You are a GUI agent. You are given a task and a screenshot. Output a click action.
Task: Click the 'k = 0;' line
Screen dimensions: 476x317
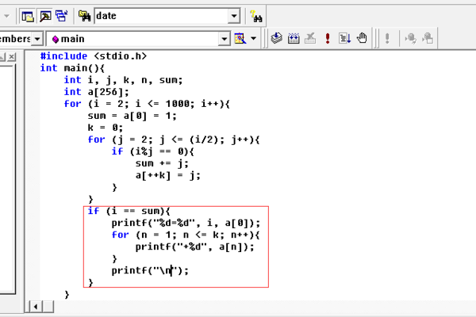pos(106,128)
